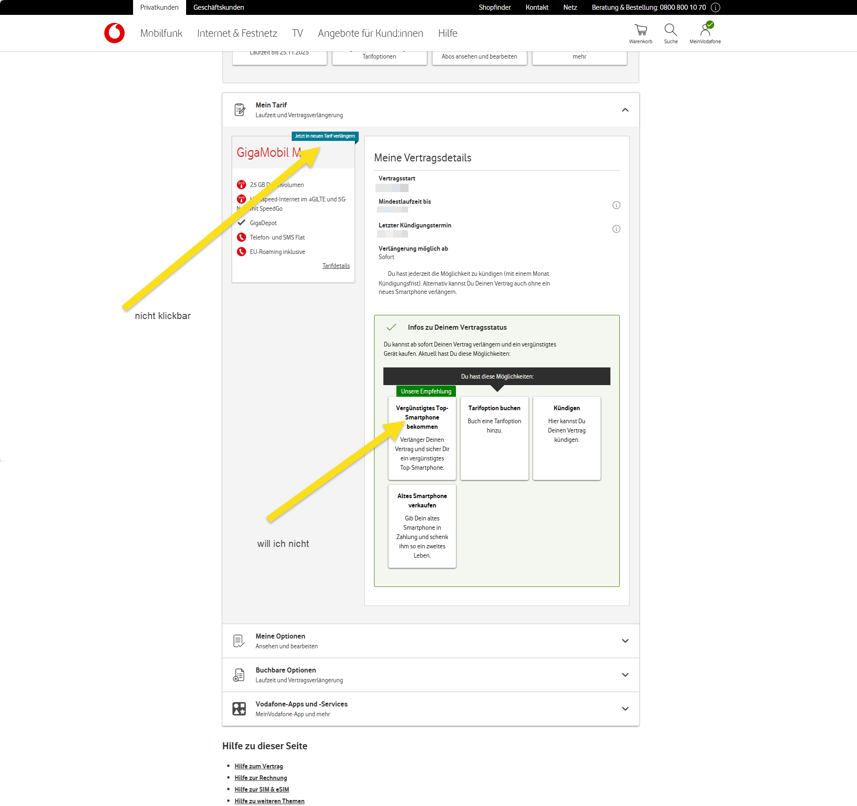Click the Suche magnifier icon
The width and height of the screenshot is (857, 806).
pyautogui.click(x=670, y=31)
